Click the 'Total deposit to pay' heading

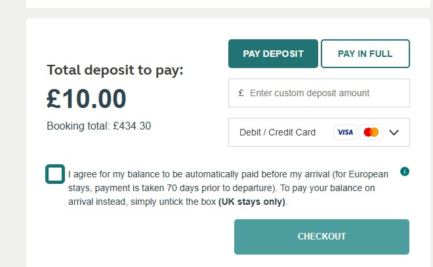tap(115, 70)
